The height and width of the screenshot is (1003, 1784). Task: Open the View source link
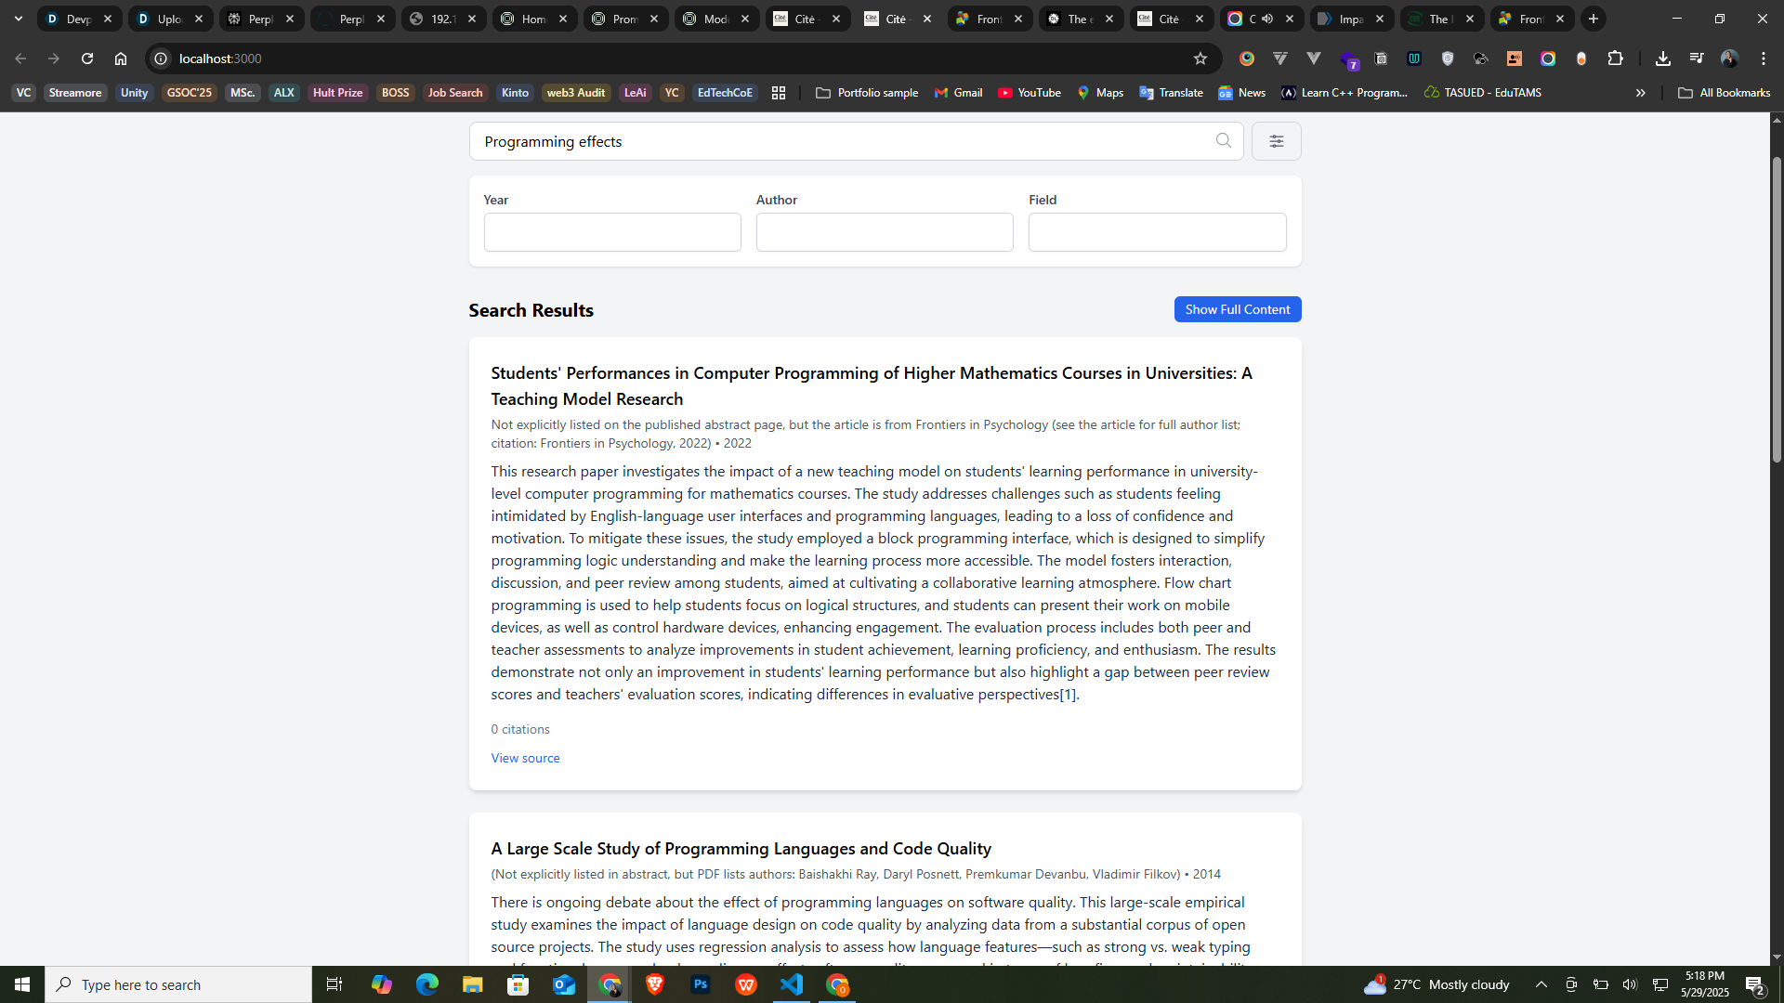pyautogui.click(x=525, y=758)
